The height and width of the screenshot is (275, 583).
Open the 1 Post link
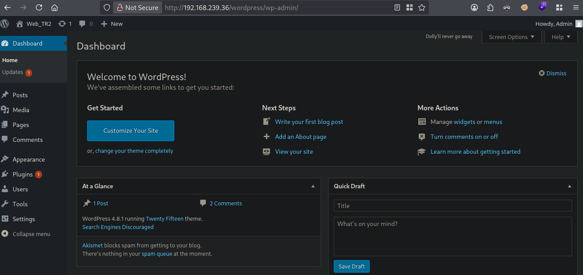click(x=101, y=203)
